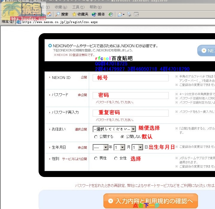This screenshot has width=215, height=209.
Task: Open the 帮助(H) Help menu
Action: coord(96,7)
